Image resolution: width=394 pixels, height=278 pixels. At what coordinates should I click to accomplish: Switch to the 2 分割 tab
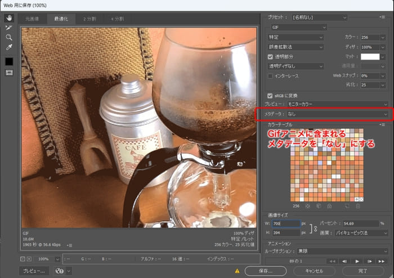click(x=90, y=19)
